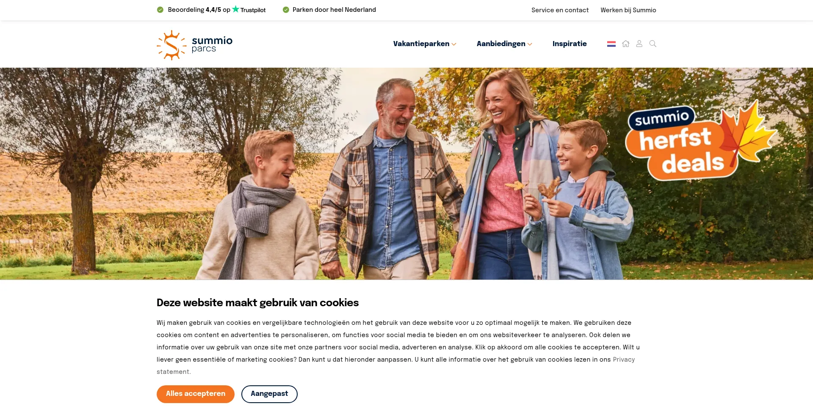Screen dimensions: 813x420
Task: Open the search magnifier icon
Action: coord(653,44)
